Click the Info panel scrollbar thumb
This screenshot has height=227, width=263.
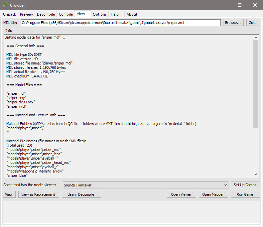(256, 84)
